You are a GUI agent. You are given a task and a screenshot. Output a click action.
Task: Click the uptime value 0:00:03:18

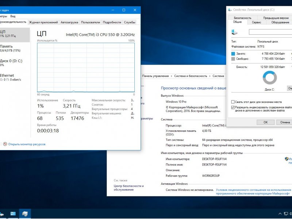[48, 131]
